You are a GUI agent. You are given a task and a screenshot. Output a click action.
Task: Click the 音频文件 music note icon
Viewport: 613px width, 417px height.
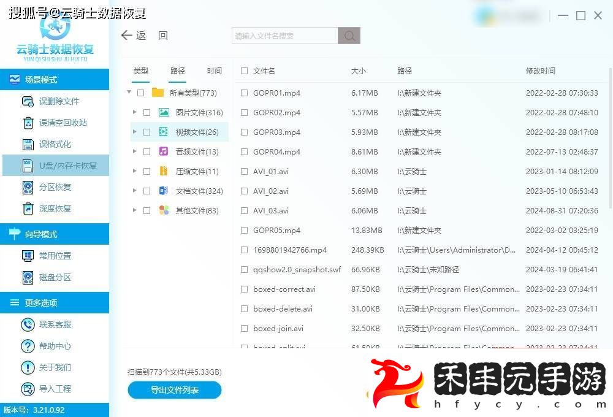[164, 151]
